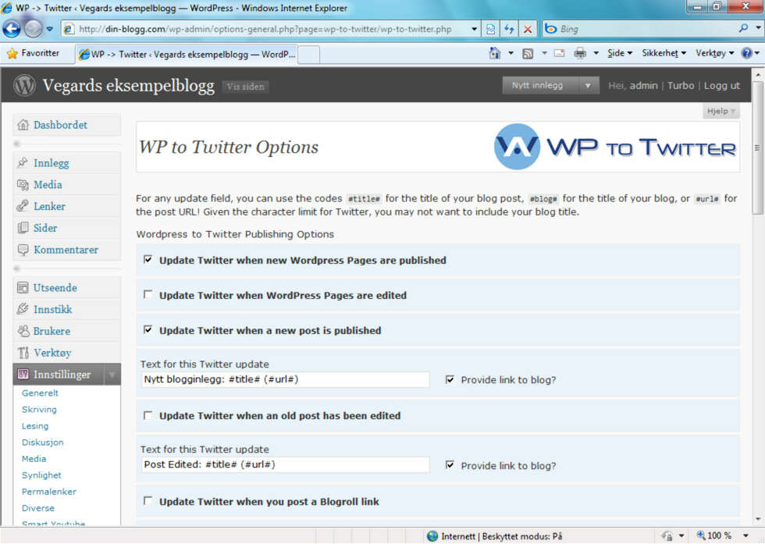
Task: Click the Print icon in command bar
Action: point(579,53)
